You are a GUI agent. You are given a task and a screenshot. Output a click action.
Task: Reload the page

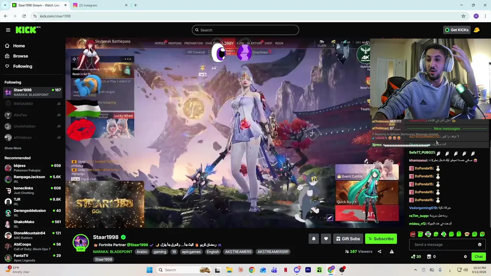24,16
